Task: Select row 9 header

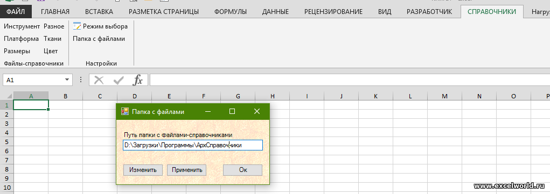Action: coord(6,178)
